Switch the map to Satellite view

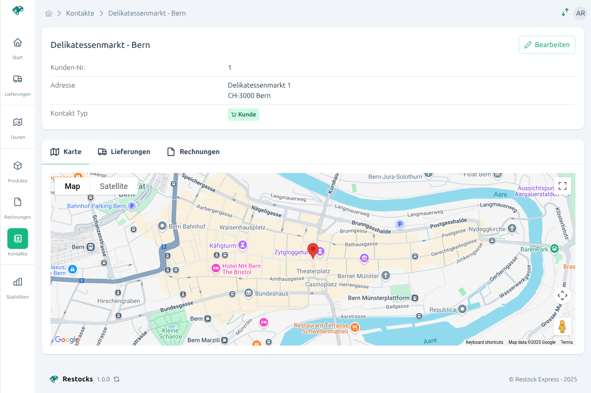coord(114,186)
